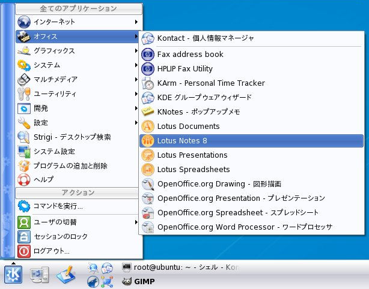Click the ログアウト red power icon

click(x=24, y=251)
